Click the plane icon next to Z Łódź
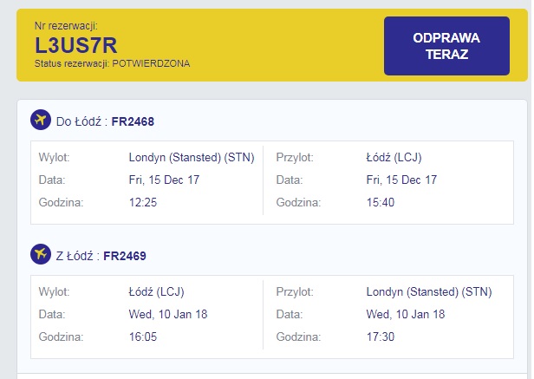The height and width of the screenshot is (379, 534). 41,254
